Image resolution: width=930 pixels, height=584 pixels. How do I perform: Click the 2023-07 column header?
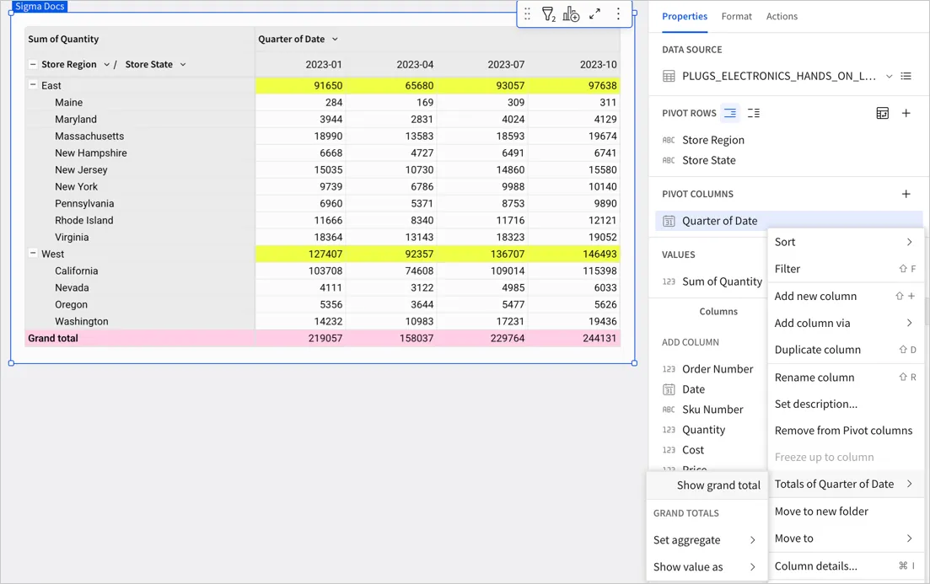click(x=506, y=64)
